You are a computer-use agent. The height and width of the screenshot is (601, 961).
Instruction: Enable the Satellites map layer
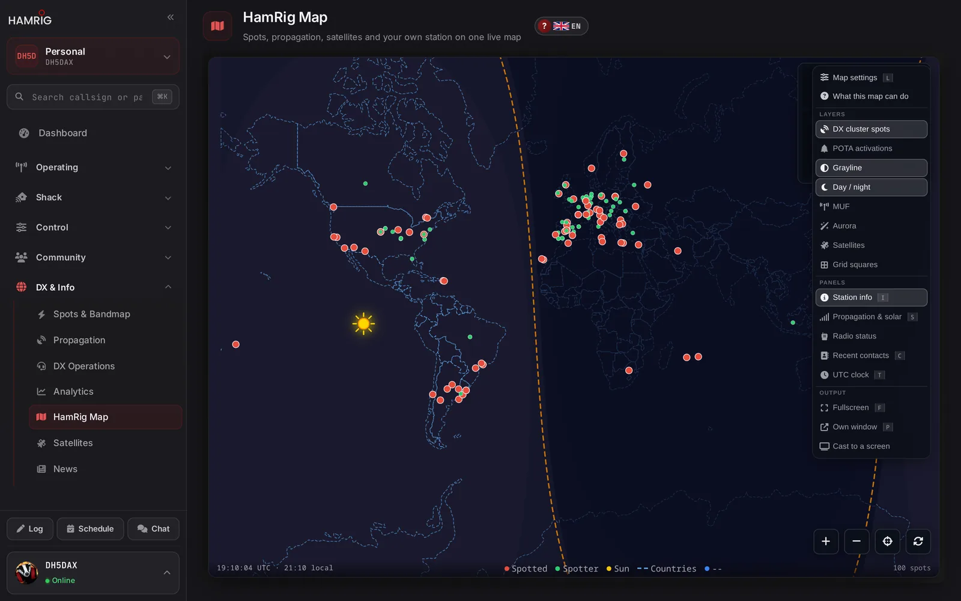(871, 245)
